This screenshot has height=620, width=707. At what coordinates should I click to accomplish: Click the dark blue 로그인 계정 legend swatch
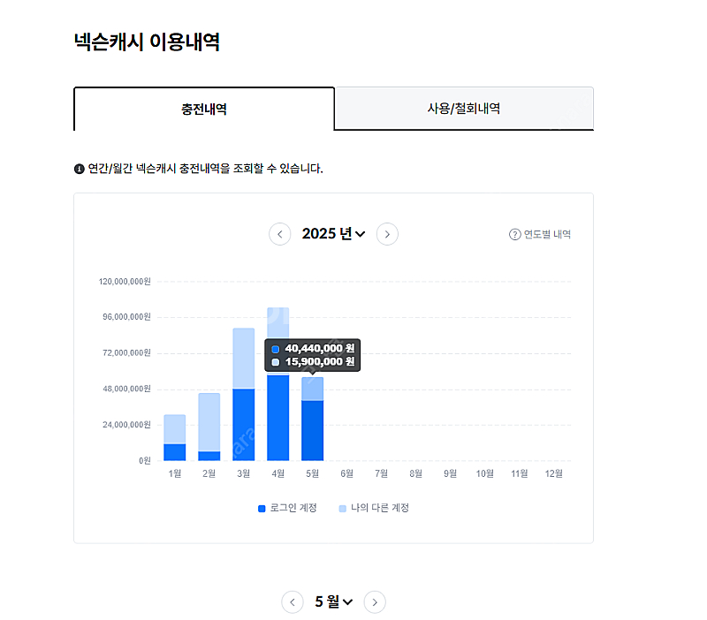(x=262, y=509)
